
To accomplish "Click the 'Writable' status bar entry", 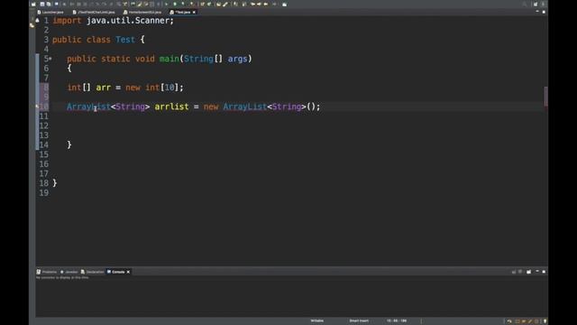I will pos(316,320).
